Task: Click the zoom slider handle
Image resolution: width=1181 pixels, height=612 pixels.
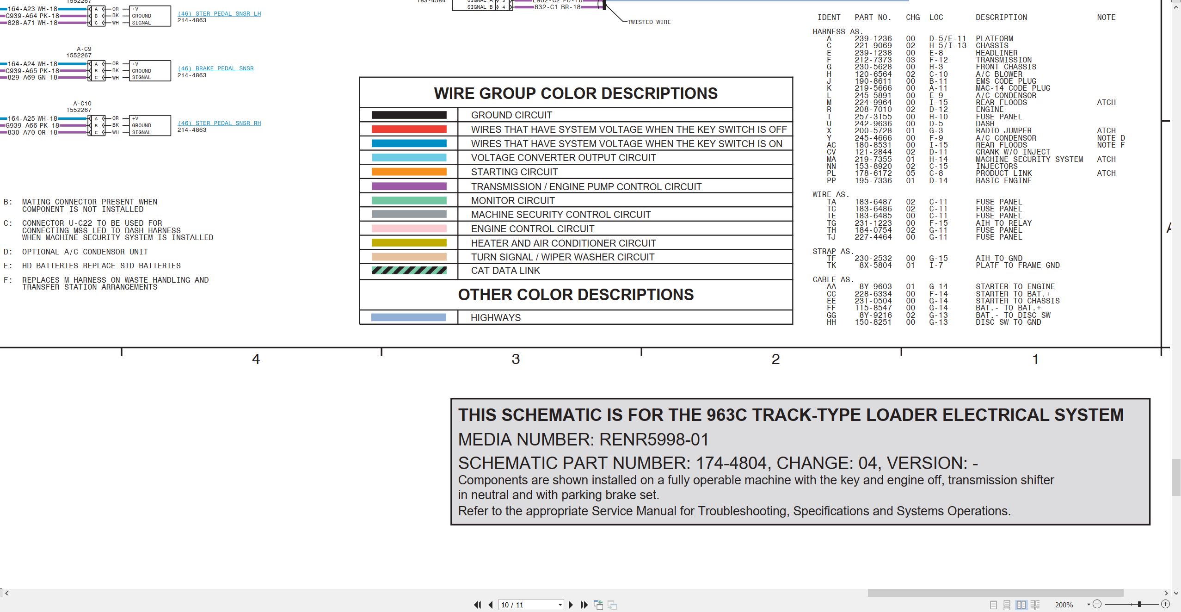Action: coord(1139,604)
